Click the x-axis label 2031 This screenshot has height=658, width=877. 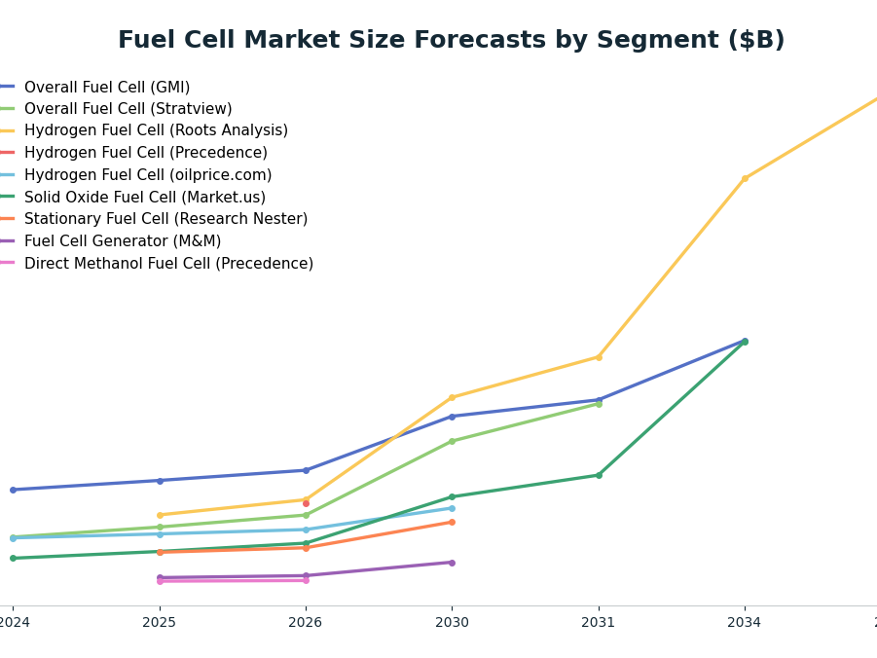pyautogui.click(x=599, y=622)
